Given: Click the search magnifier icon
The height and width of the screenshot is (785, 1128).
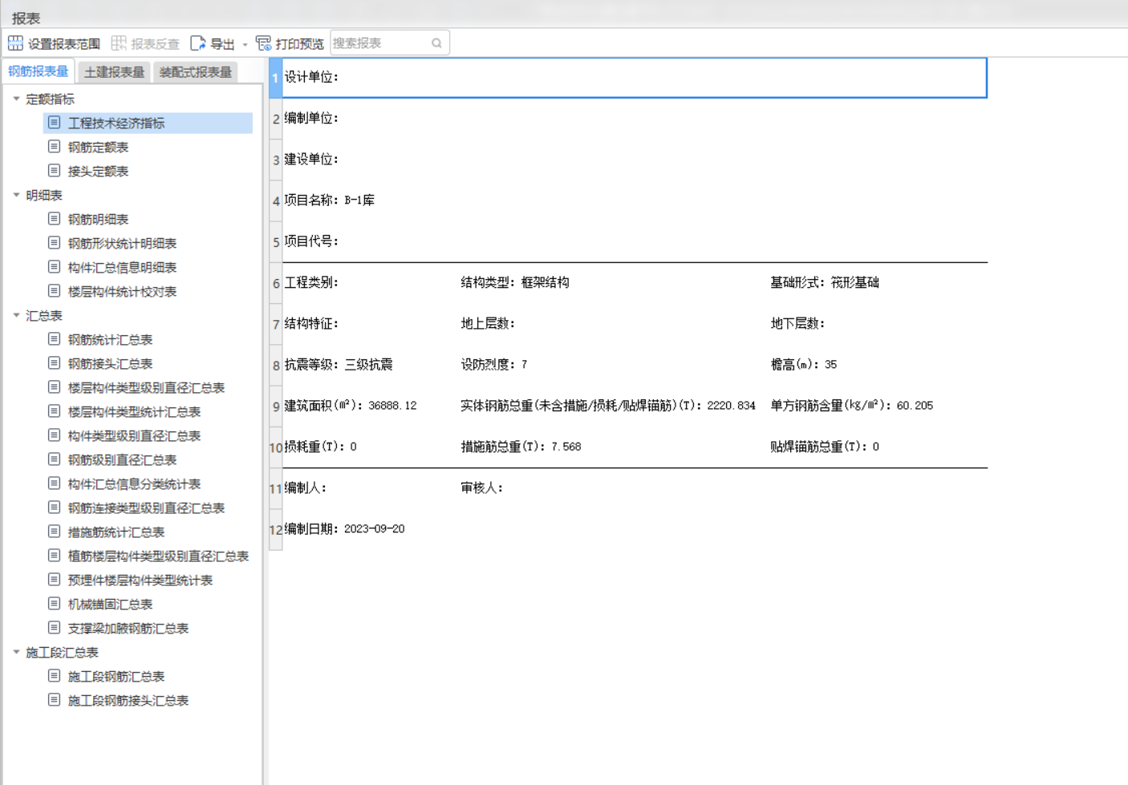Looking at the screenshot, I should click(x=436, y=43).
